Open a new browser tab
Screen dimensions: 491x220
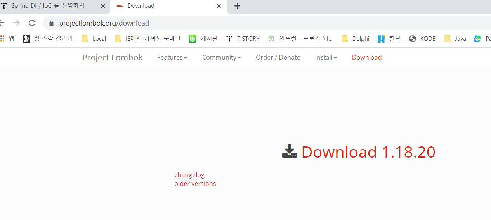(237, 6)
